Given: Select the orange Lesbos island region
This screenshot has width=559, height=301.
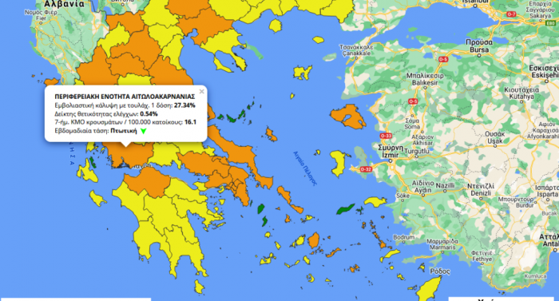Looking at the screenshot, I should point(347,117).
